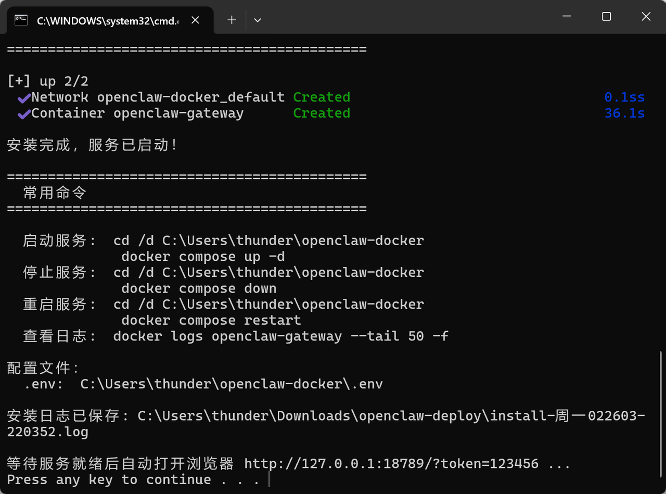Click the checkmark beside Container openclaw-gateway
This screenshot has height=494, width=666.
23,114
